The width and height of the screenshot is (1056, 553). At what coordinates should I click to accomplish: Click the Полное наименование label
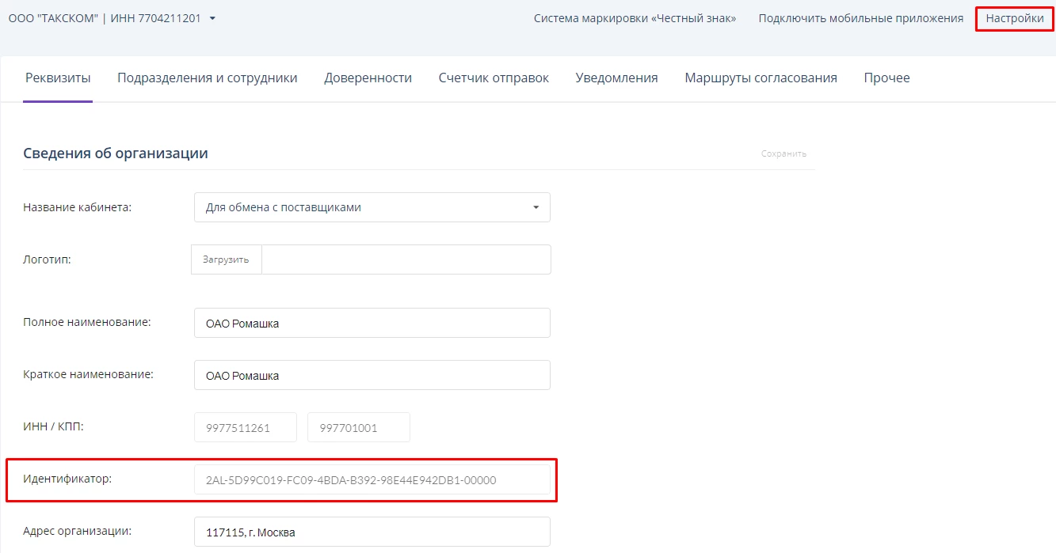coord(87,322)
